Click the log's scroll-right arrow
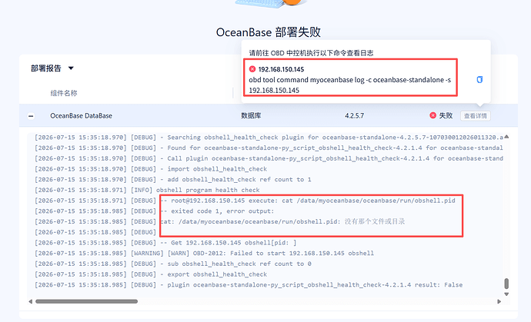 tap(499, 301)
